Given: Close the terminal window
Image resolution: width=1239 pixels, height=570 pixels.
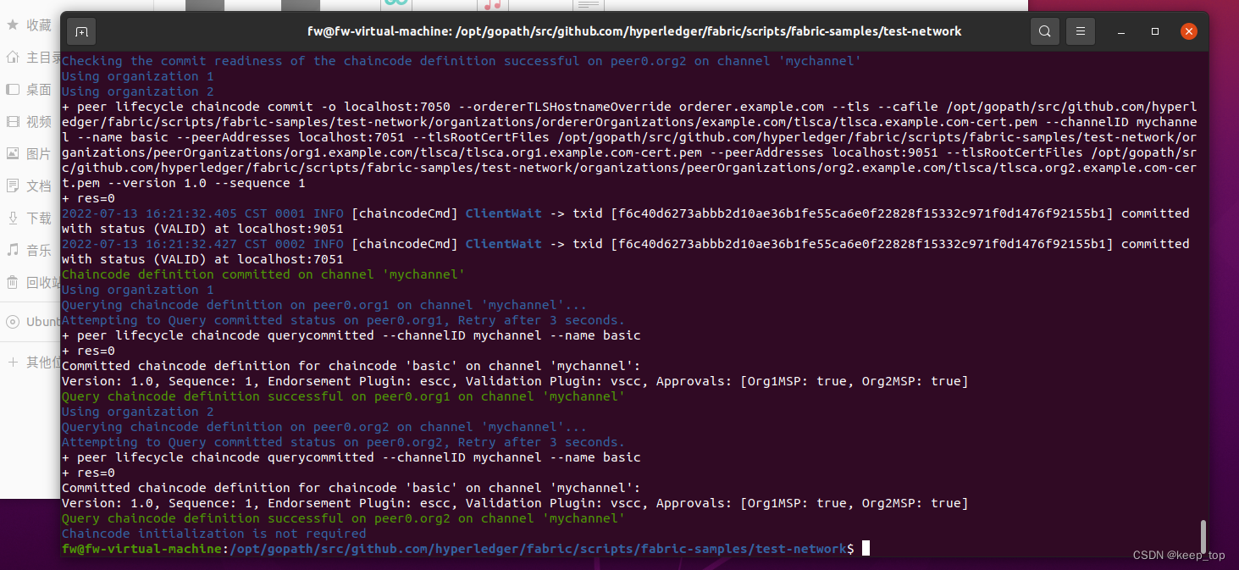Looking at the screenshot, I should pos(1189,31).
